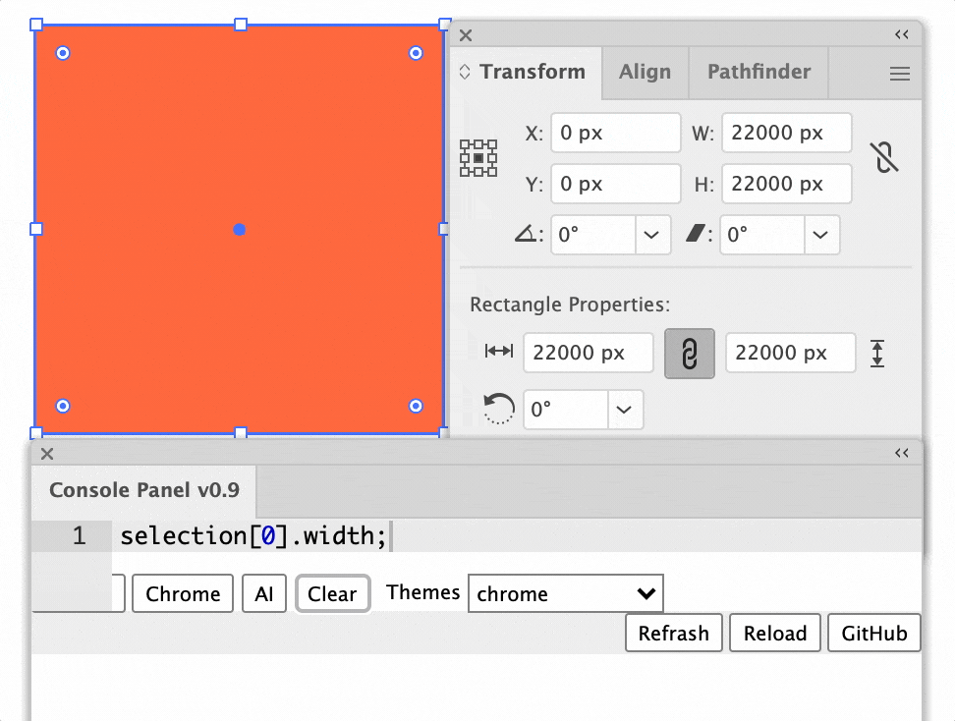The width and height of the screenshot is (955, 721).
Task: Click the H height field in Transform
Action: coord(787,184)
